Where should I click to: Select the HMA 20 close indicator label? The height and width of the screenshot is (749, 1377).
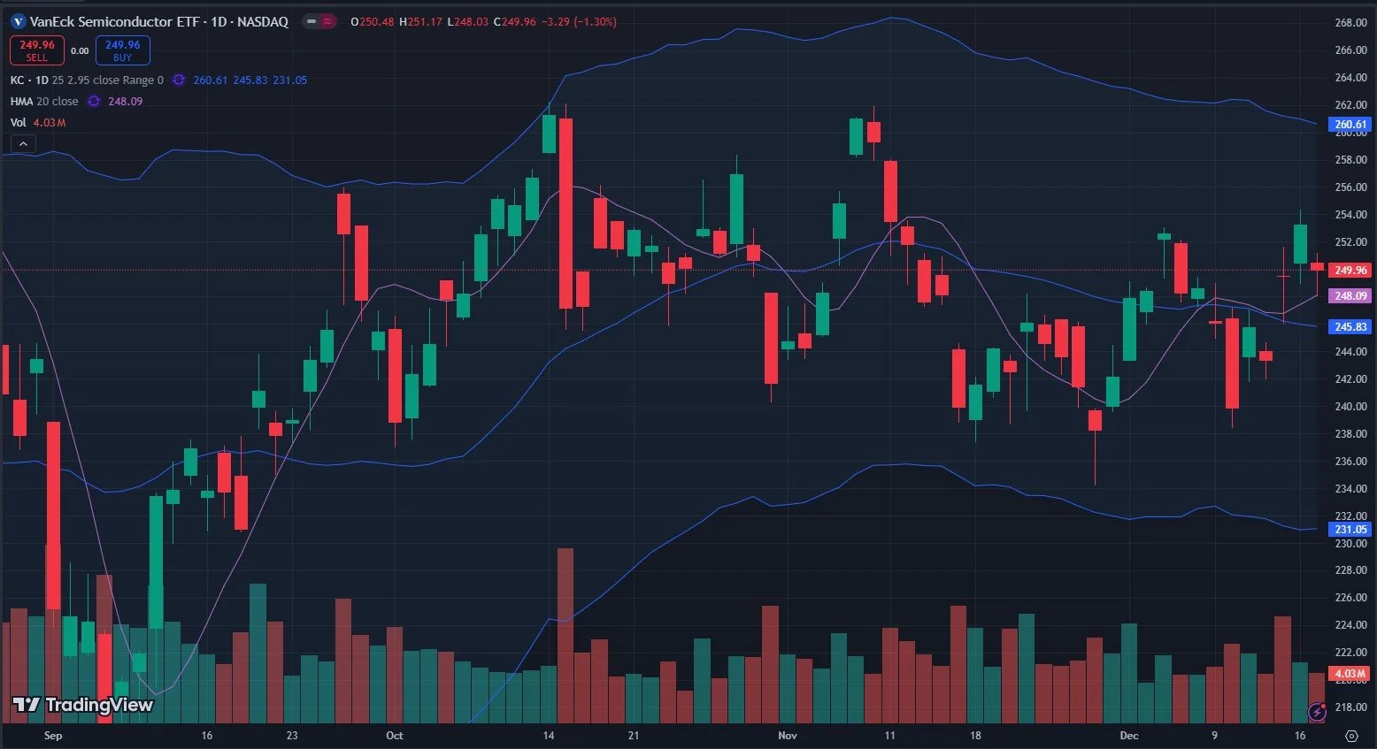(x=44, y=101)
